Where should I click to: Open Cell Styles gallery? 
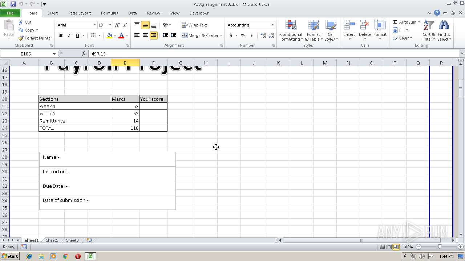[331, 30]
